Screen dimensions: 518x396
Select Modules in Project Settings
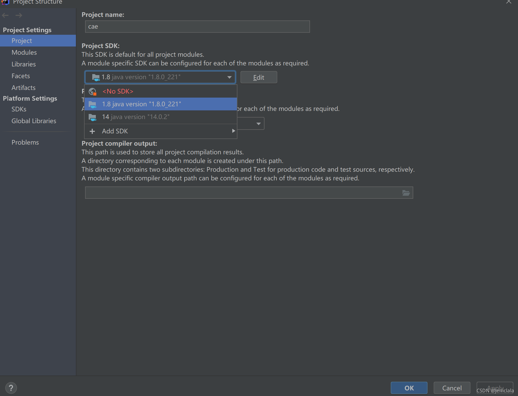point(24,52)
